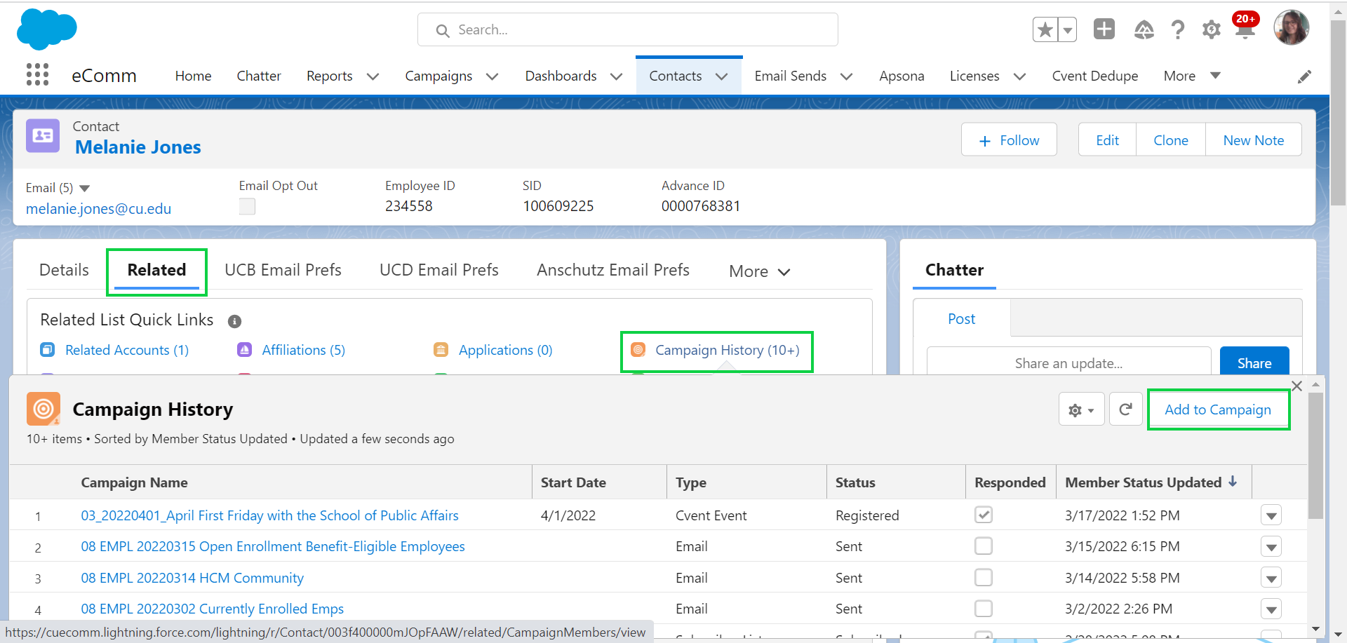
Task: Toggle the Email Opt Out checkbox
Action: pos(247,206)
